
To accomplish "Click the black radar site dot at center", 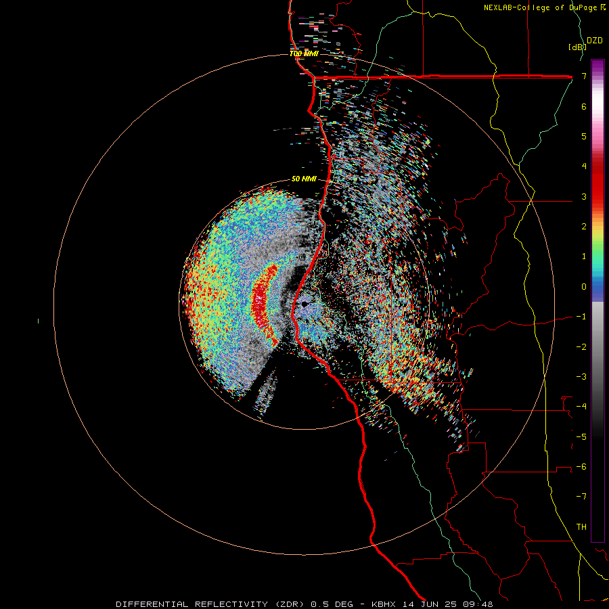I will pyautogui.click(x=304, y=304).
